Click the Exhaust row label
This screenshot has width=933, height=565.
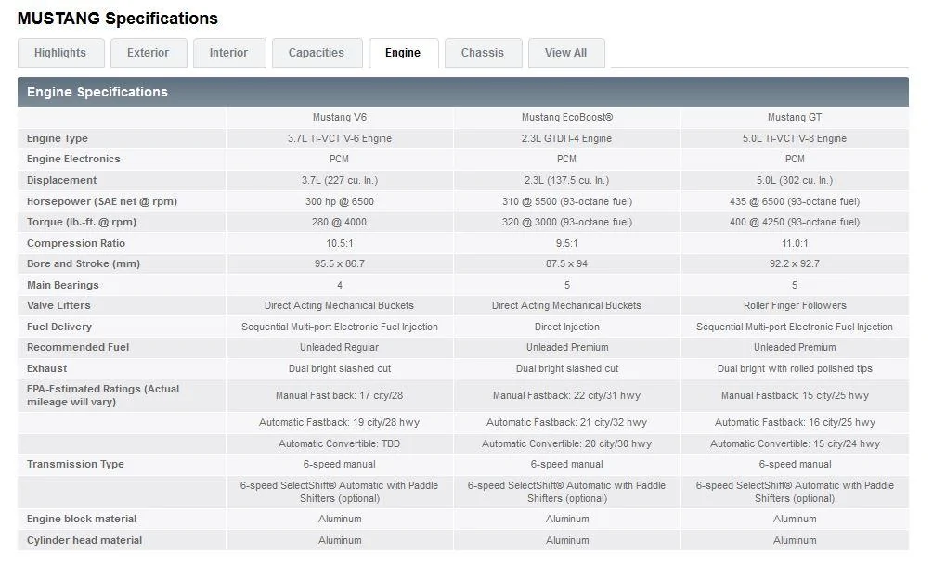46,368
